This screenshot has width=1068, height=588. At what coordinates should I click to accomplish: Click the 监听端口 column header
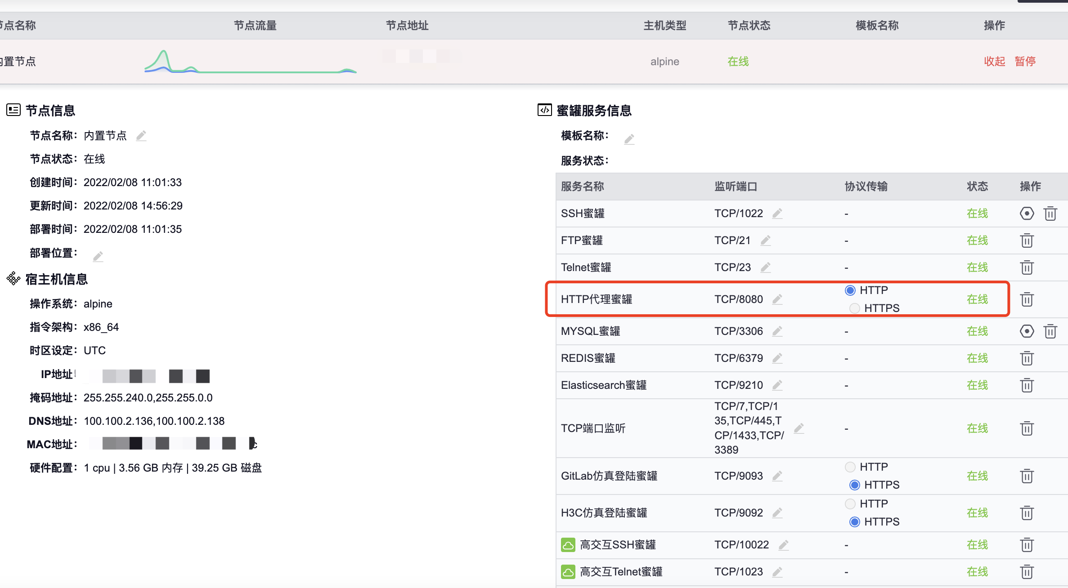[x=736, y=187]
